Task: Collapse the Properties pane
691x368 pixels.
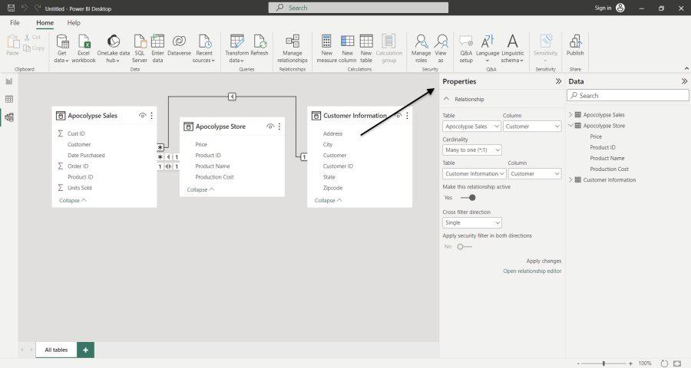Action: (558, 81)
